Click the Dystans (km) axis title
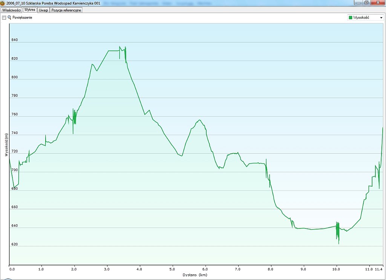Image resolution: width=386 pixels, height=280 pixels. click(x=195, y=275)
